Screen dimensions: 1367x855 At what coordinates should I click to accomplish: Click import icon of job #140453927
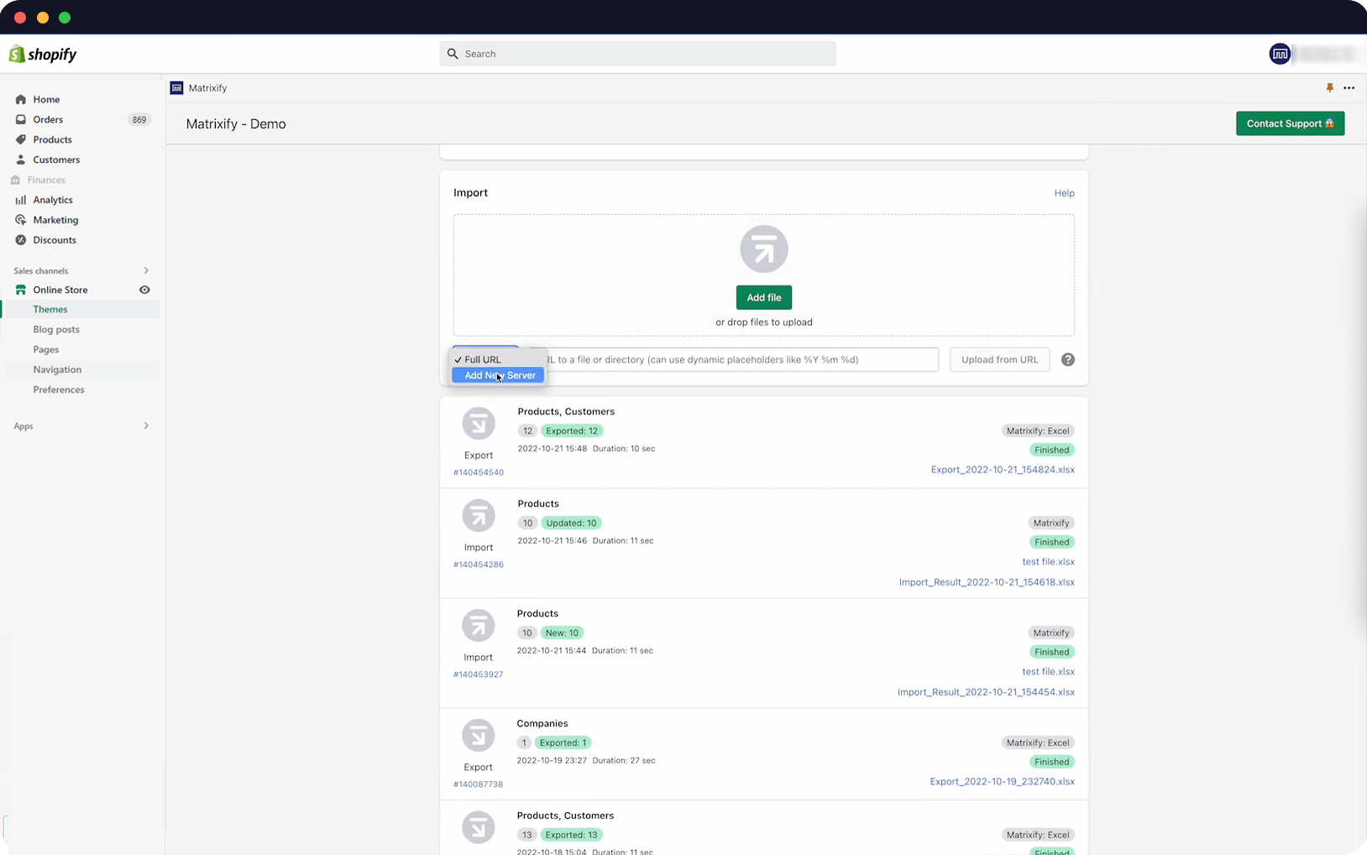click(479, 626)
